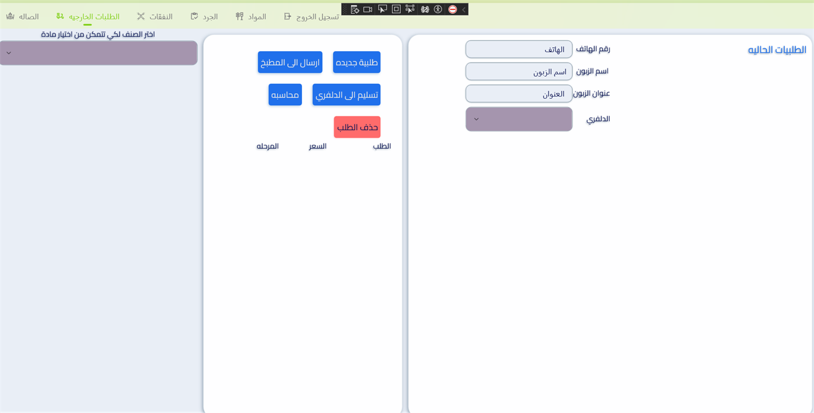Image resolution: width=814 pixels, height=413 pixels.
Task: Click the محاسبه button
Action: coord(285,95)
